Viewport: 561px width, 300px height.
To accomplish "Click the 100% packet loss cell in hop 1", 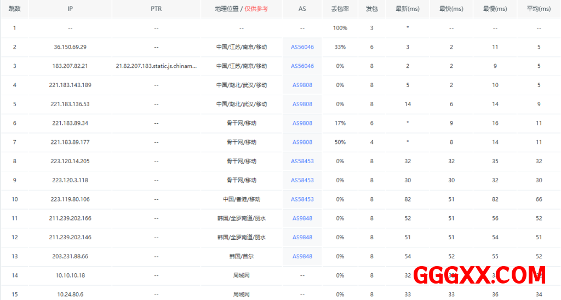I will pyautogui.click(x=340, y=28).
